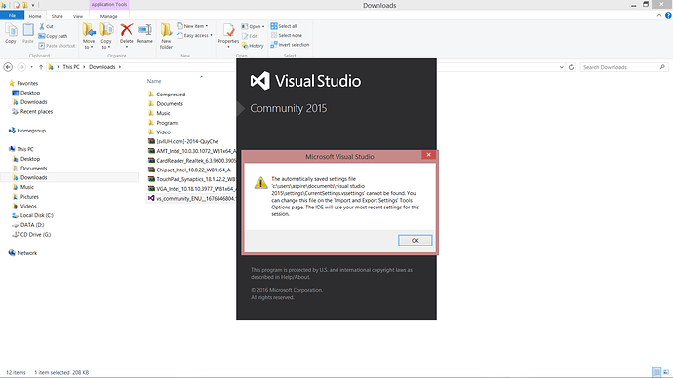Click Edit in the Open group
The image size is (673, 378).
tap(250, 36)
